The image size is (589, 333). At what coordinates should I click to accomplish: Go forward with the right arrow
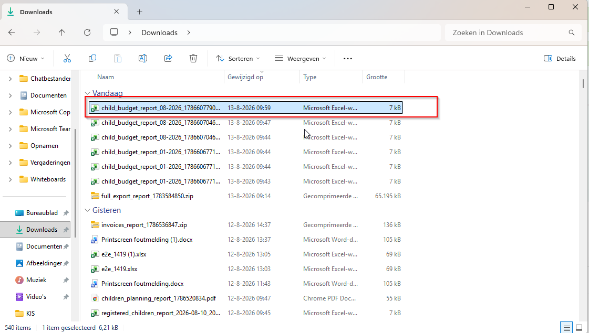37,33
